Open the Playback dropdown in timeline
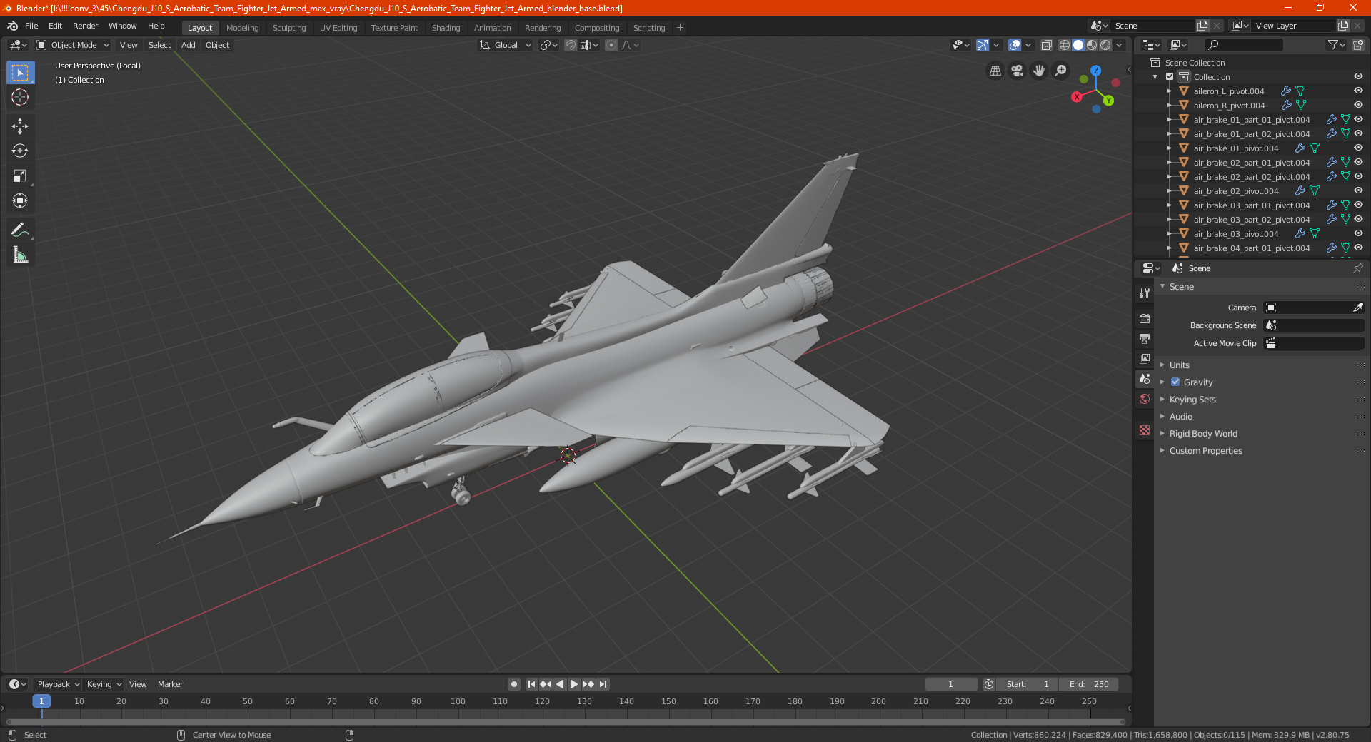 tap(58, 684)
